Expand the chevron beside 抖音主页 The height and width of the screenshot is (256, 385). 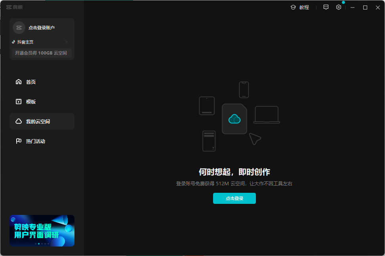[66, 42]
